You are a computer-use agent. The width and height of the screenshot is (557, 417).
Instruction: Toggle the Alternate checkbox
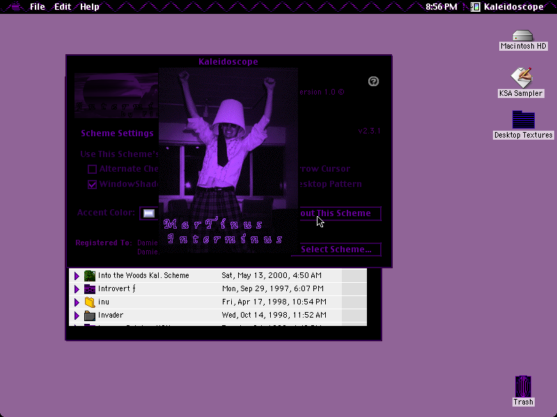coord(92,169)
